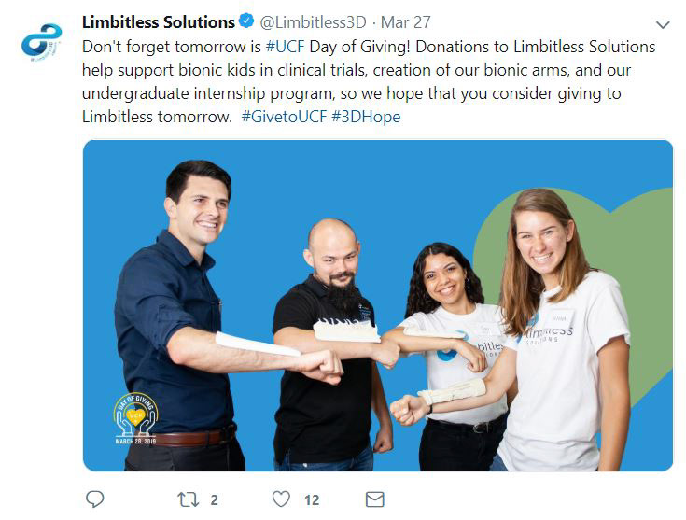Click the tweet body text to expand
This screenshot has width=686, height=520.
click(x=369, y=81)
